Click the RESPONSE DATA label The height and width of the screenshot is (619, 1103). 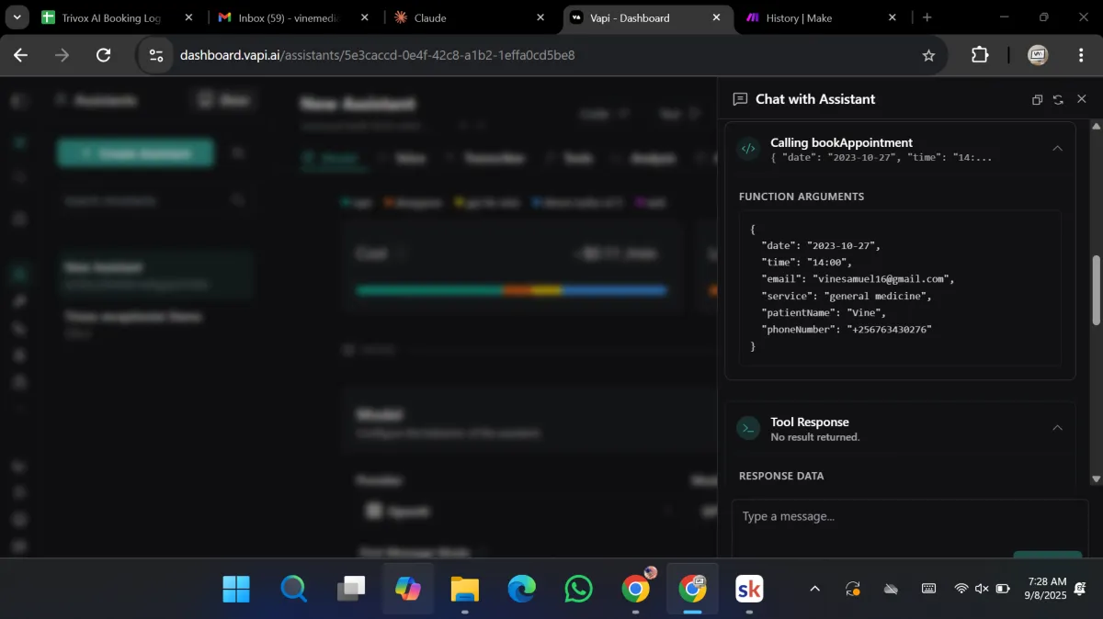[x=781, y=476]
